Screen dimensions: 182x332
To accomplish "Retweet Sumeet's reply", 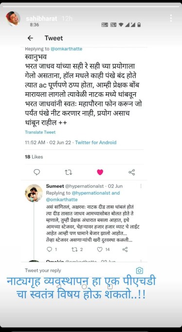I will (74, 249).
